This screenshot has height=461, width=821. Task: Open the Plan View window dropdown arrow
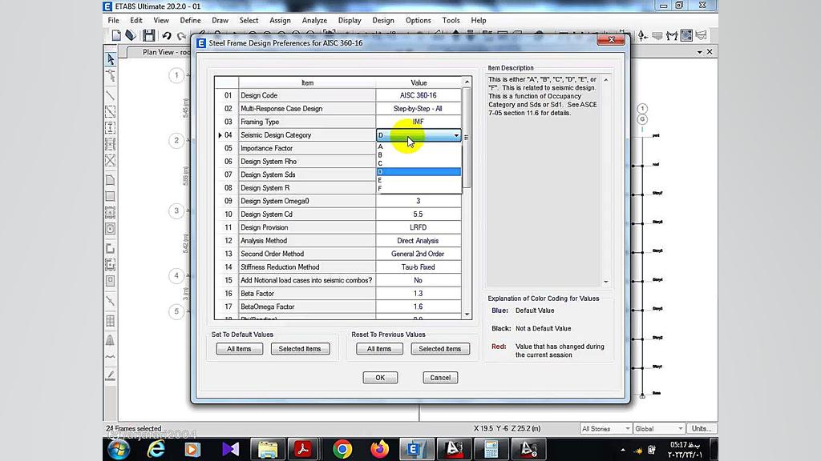point(699,52)
